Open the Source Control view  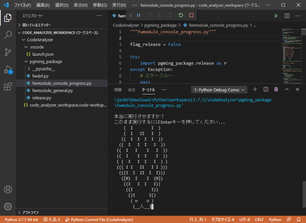pos(8,52)
